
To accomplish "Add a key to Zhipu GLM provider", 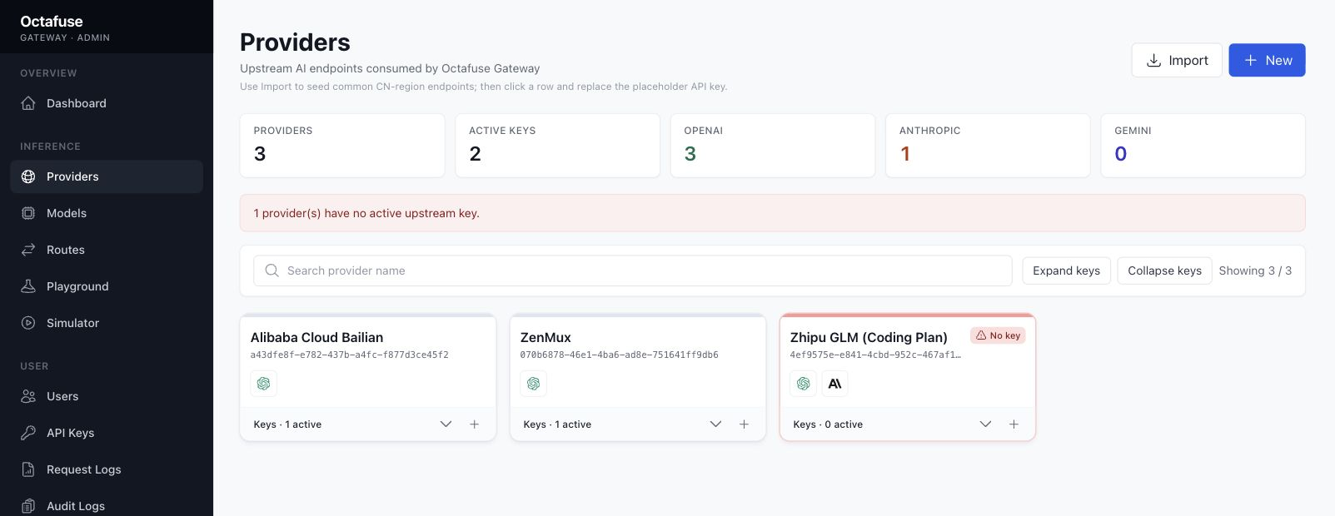I will [1014, 424].
